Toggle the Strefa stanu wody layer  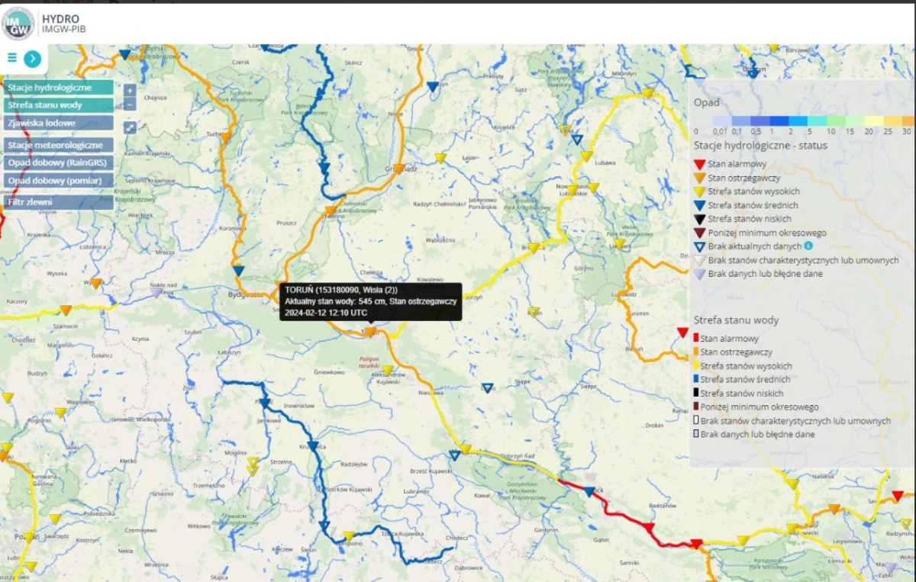[59, 105]
